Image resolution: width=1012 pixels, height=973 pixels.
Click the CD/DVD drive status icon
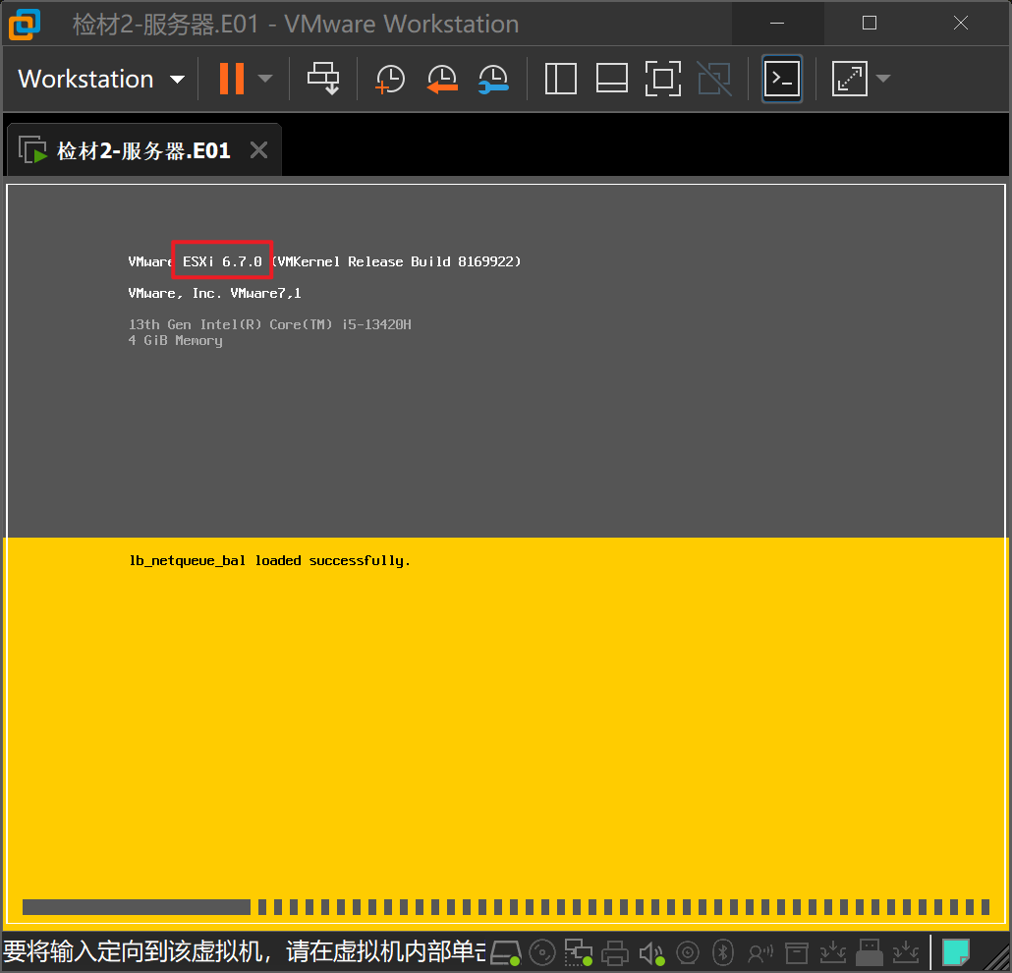coord(542,952)
